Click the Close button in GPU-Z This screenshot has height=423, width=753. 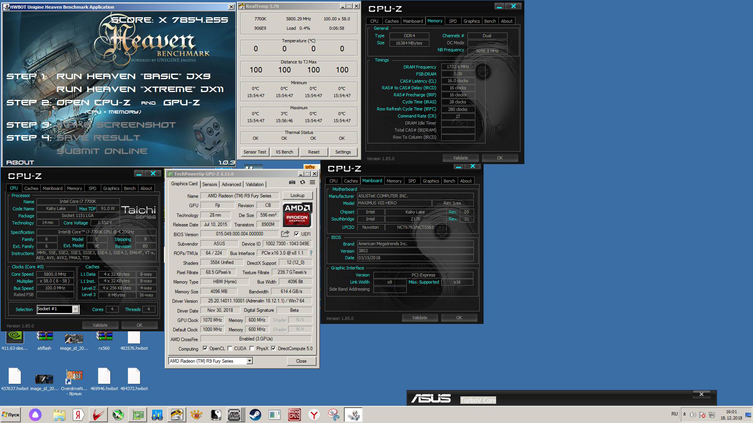pos(301,361)
